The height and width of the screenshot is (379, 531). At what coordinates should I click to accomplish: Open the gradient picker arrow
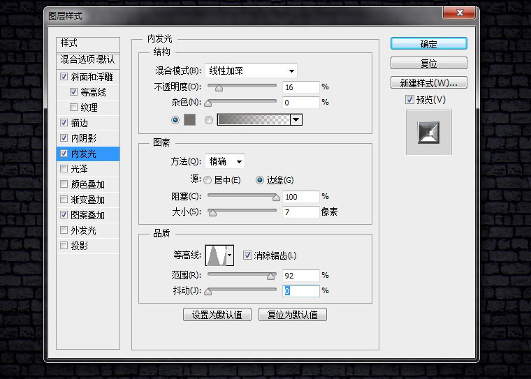tap(296, 120)
